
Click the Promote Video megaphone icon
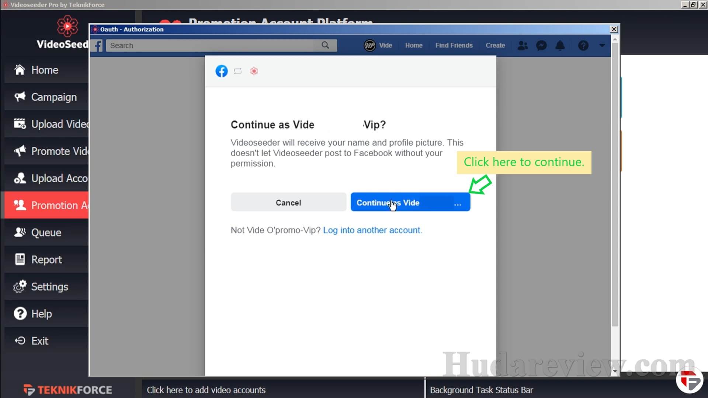point(20,151)
